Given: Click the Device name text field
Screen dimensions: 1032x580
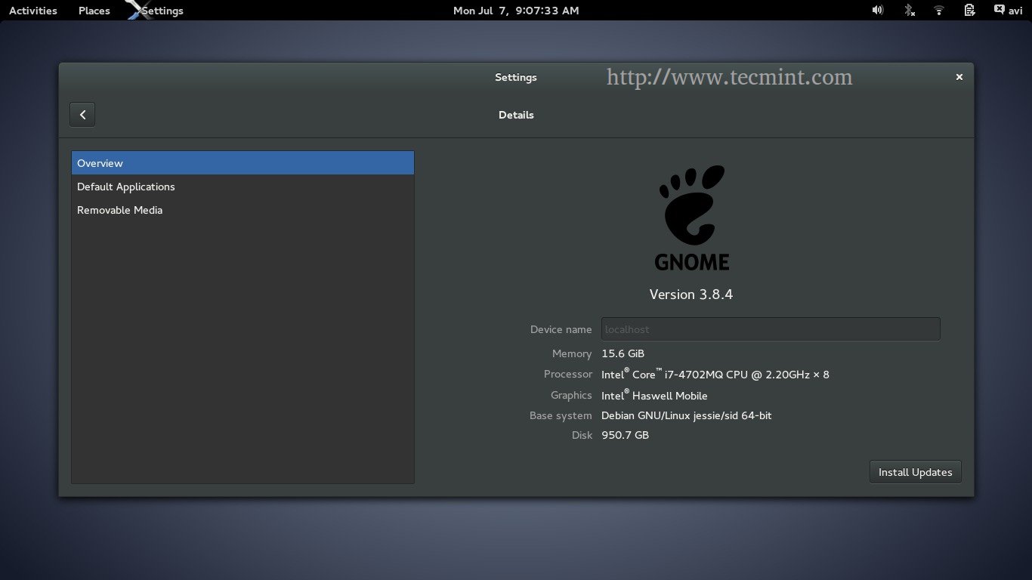Looking at the screenshot, I should [x=770, y=329].
